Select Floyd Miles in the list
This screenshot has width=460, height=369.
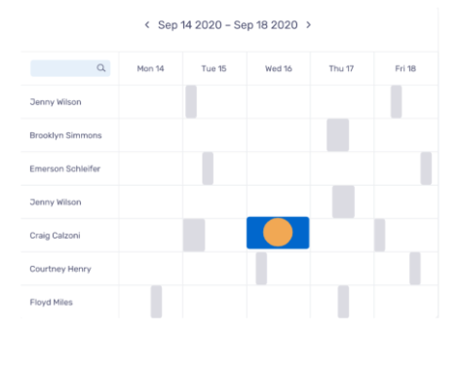(51, 303)
